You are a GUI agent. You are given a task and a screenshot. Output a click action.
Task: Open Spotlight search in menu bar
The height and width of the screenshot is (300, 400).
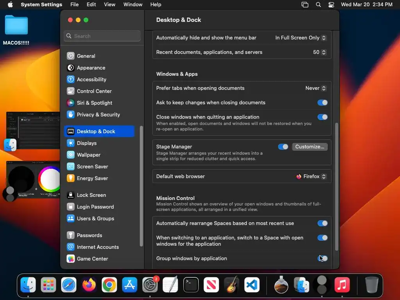(x=318, y=5)
